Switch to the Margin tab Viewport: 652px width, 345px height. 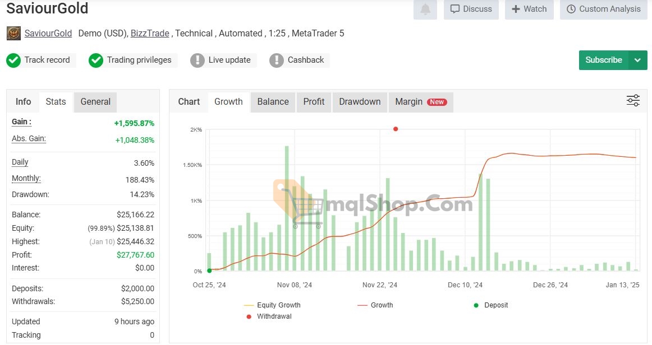(x=420, y=102)
